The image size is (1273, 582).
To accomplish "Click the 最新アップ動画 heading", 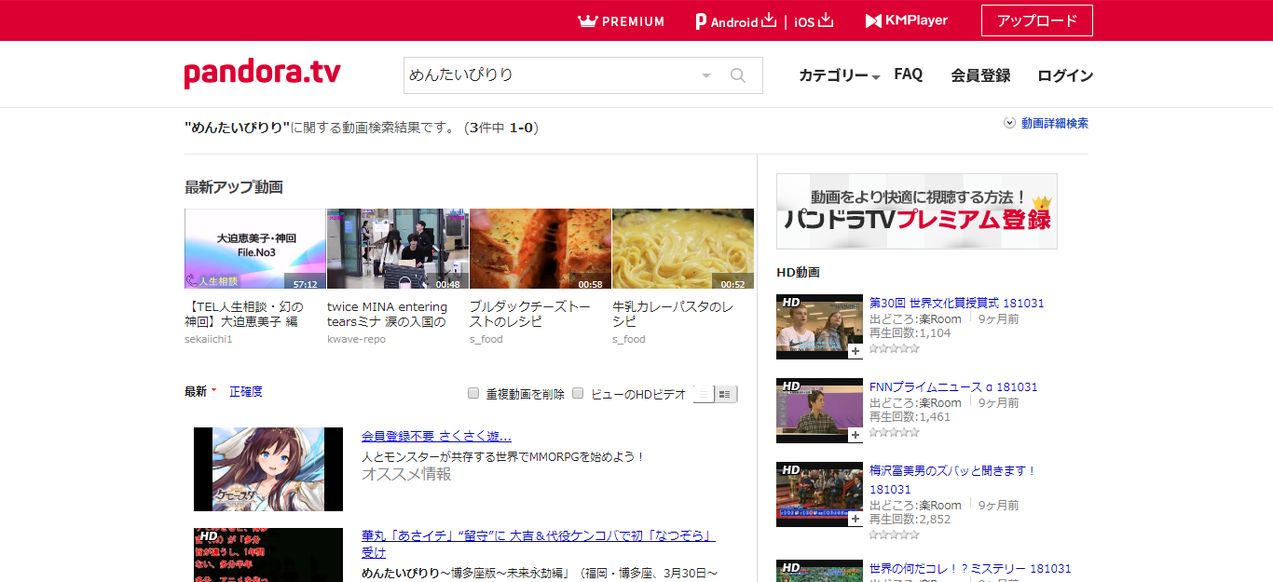I will pos(234,187).
